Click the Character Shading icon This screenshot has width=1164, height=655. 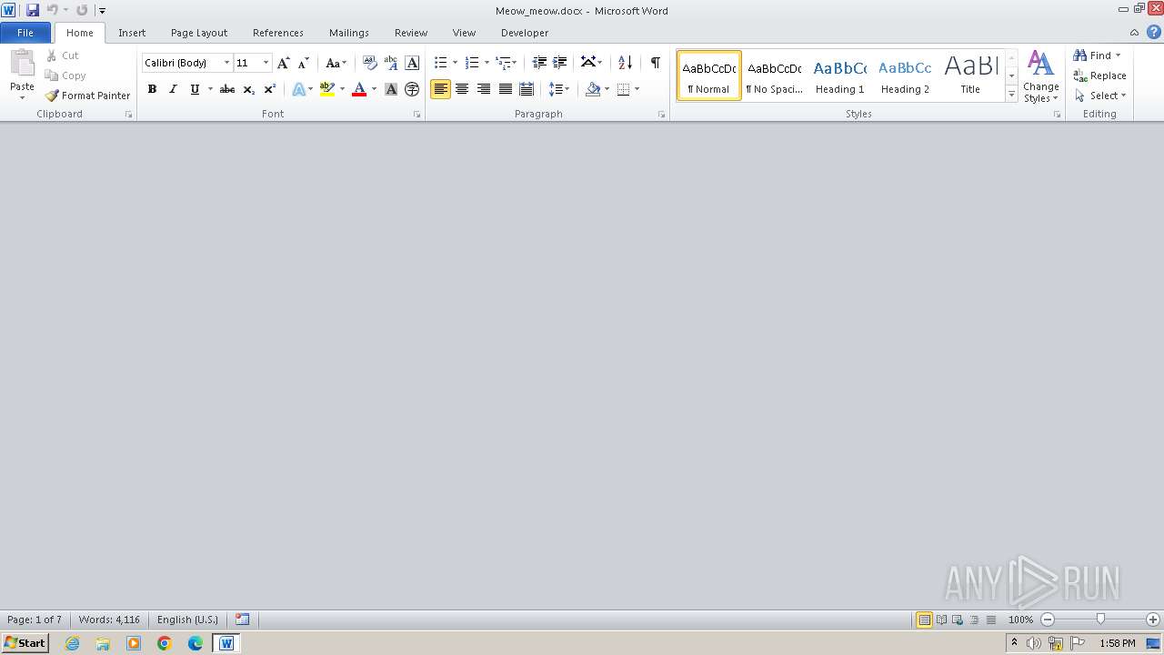tap(391, 89)
